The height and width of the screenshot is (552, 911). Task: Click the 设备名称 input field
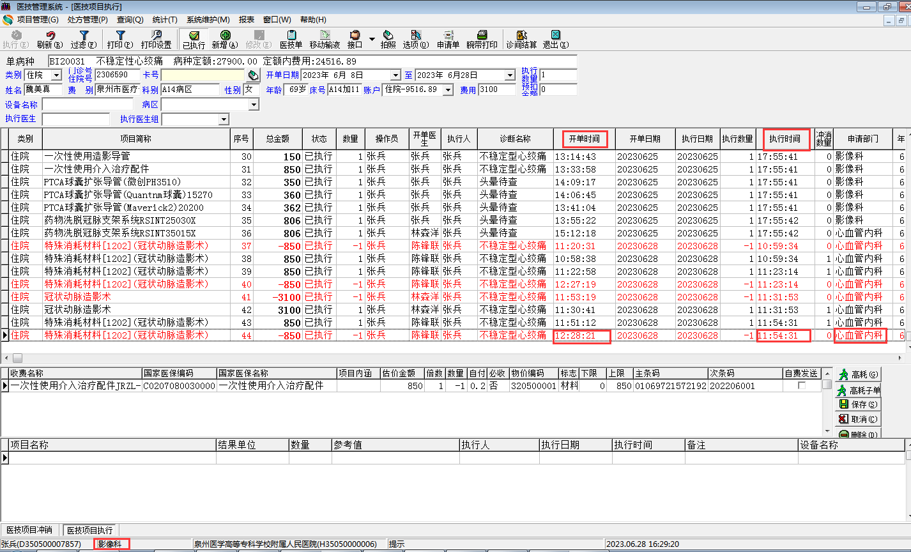click(88, 105)
